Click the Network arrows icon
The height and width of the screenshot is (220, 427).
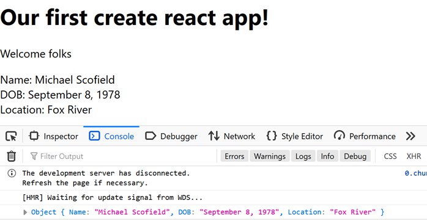point(214,136)
